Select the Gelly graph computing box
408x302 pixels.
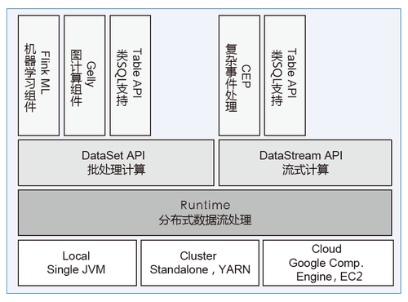click(85, 75)
